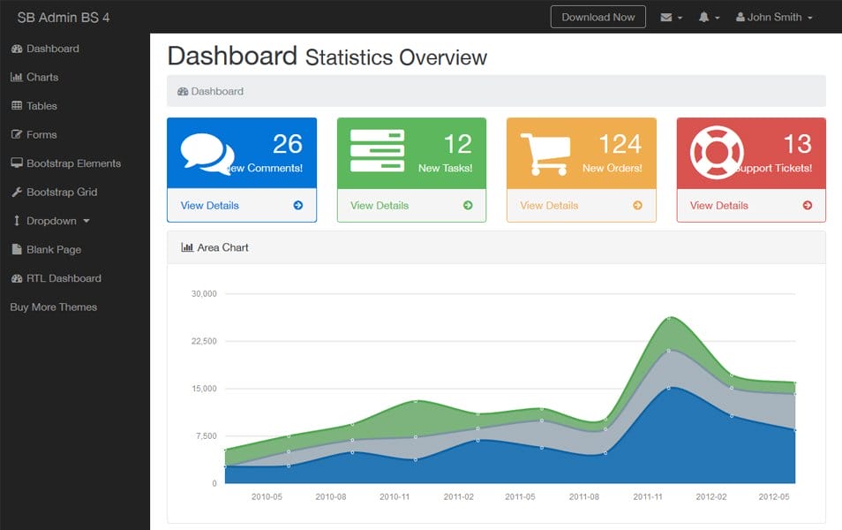Click the envelope icon in the top bar
The height and width of the screenshot is (530, 842).
tap(666, 16)
